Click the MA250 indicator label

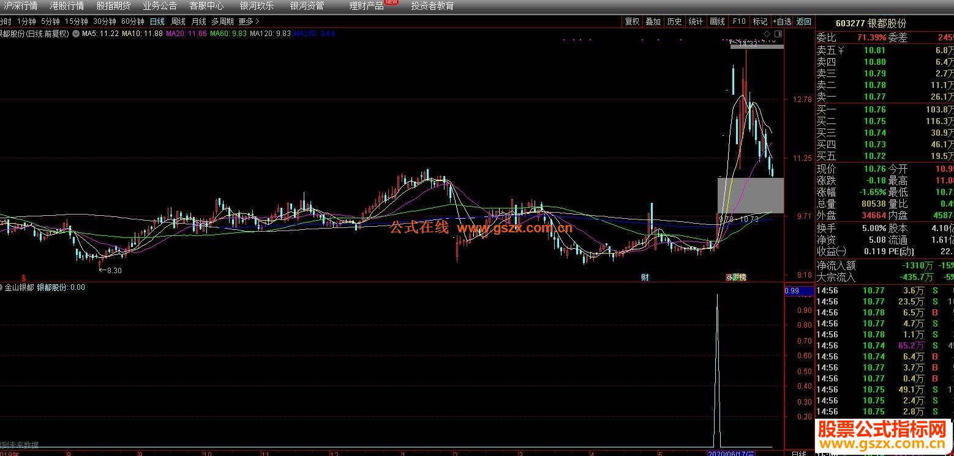(x=315, y=34)
